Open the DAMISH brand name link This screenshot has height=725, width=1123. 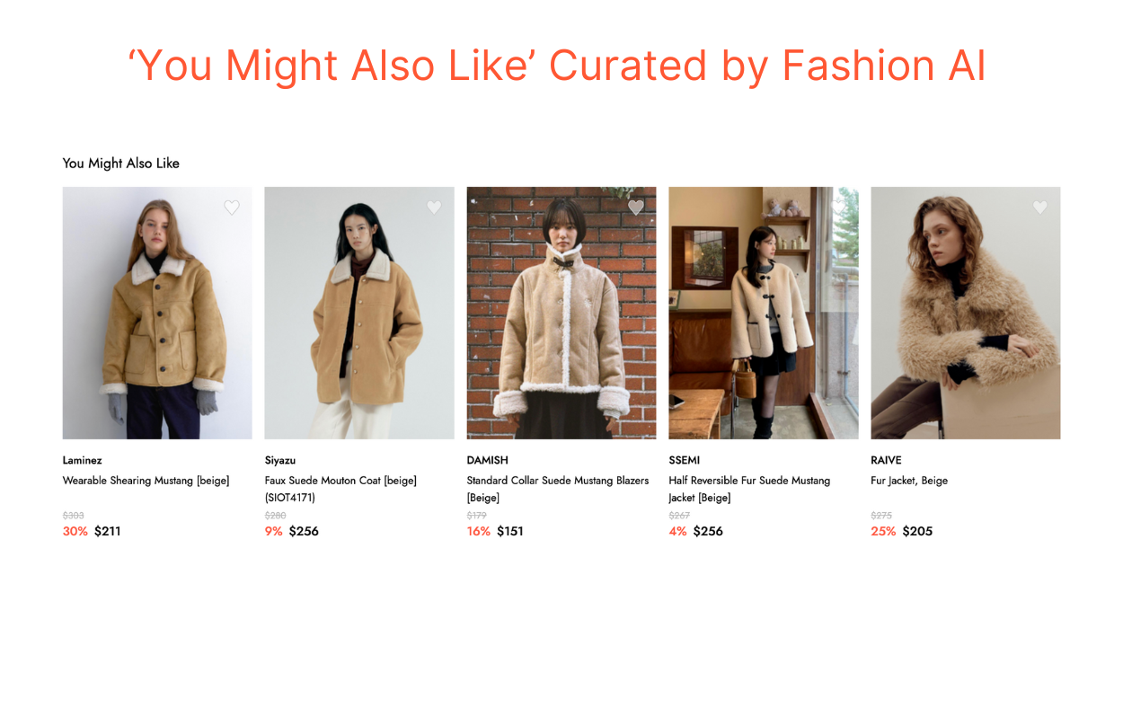click(488, 461)
